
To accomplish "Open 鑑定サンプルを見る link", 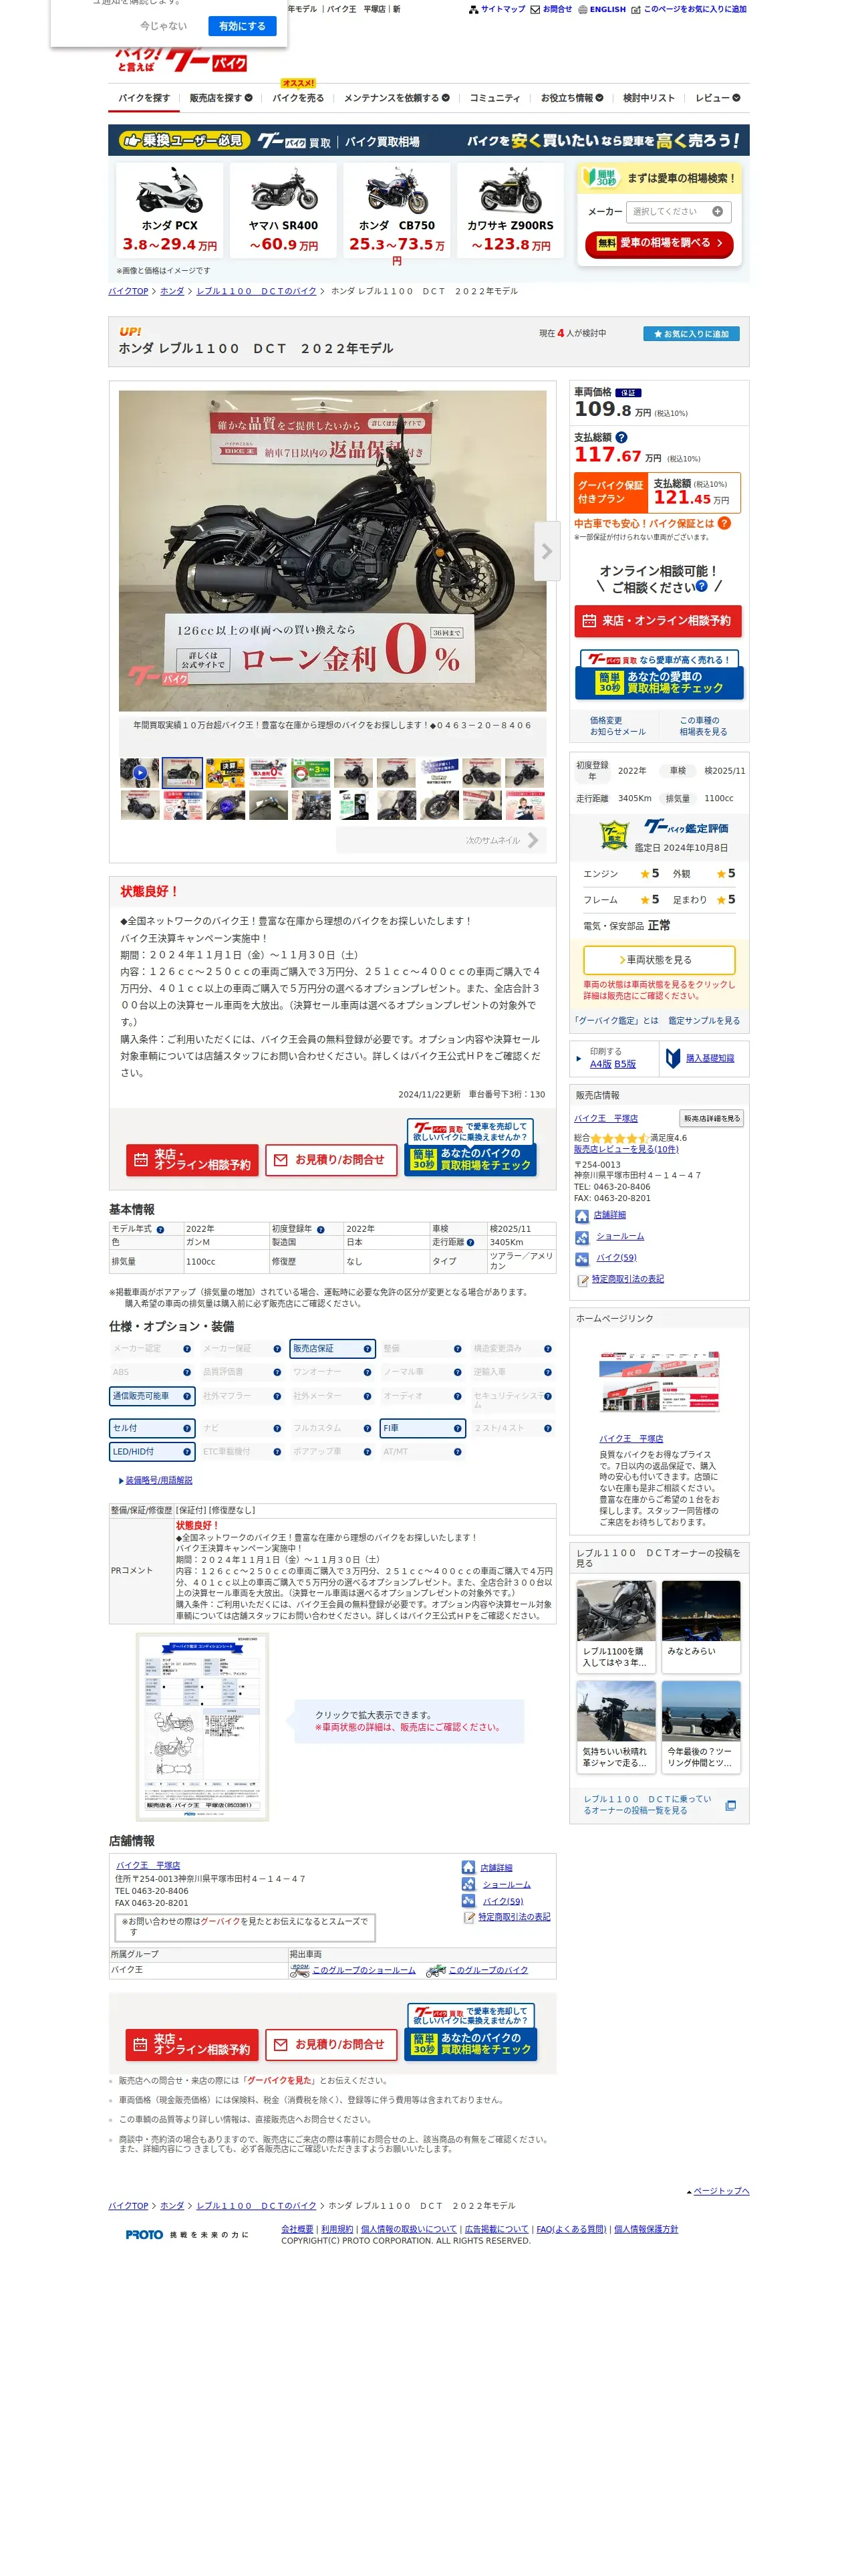I will pos(704,1021).
